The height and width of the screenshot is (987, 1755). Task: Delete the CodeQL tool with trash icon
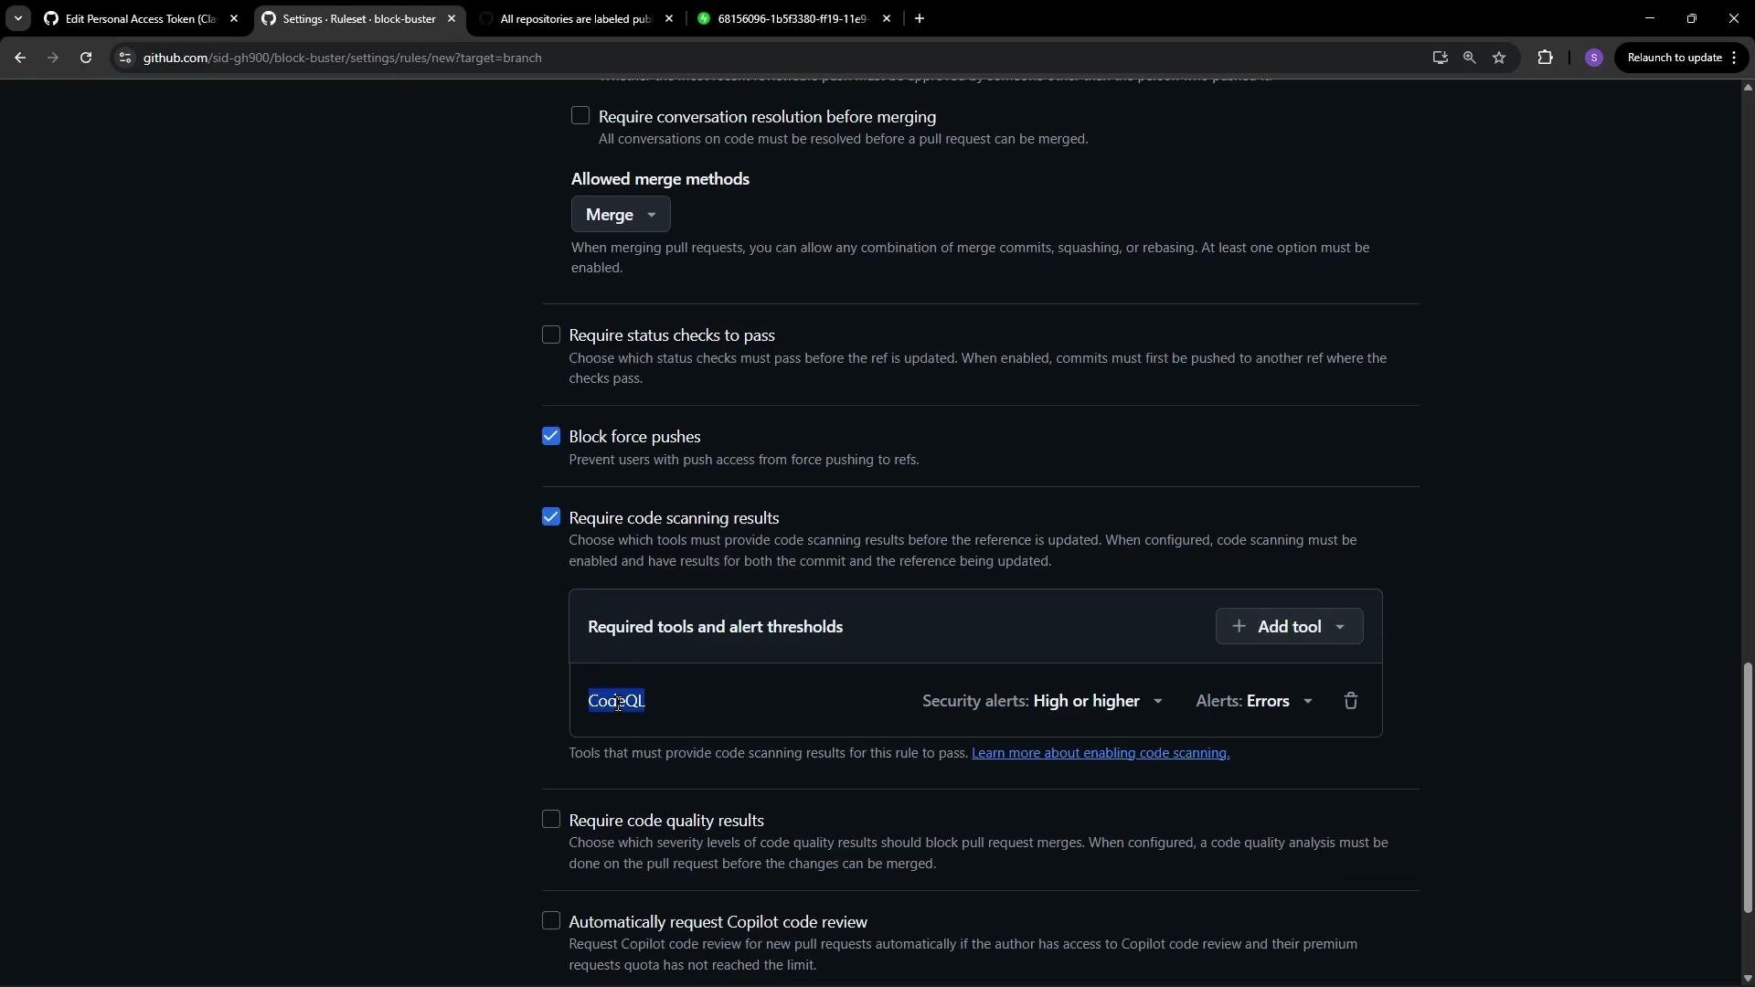1351,701
